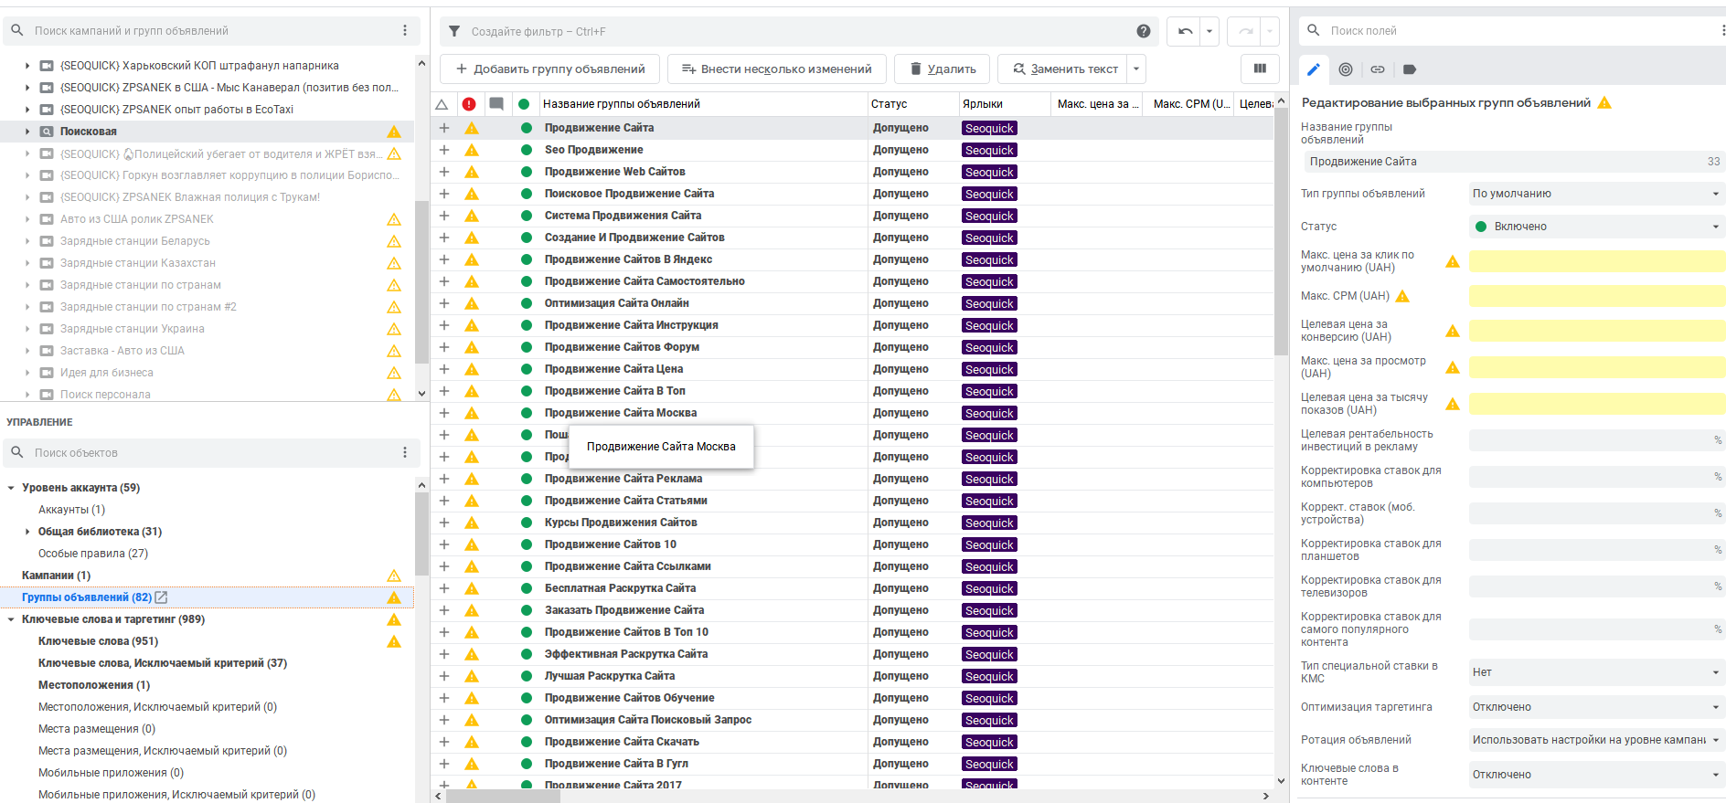Click the search icon in the field search box

click(x=1314, y=30)
